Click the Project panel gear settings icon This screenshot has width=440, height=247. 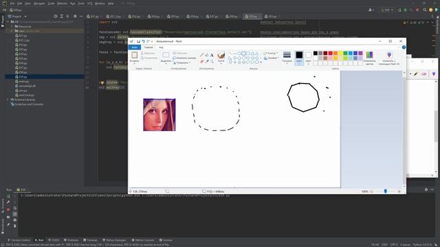pyautogui.click(x=75, y=16)
